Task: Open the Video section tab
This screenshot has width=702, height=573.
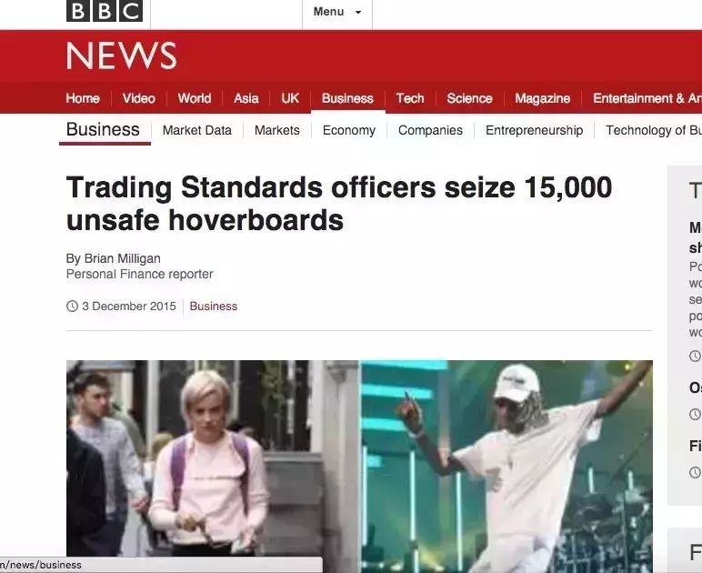Action: coord(139,98)
